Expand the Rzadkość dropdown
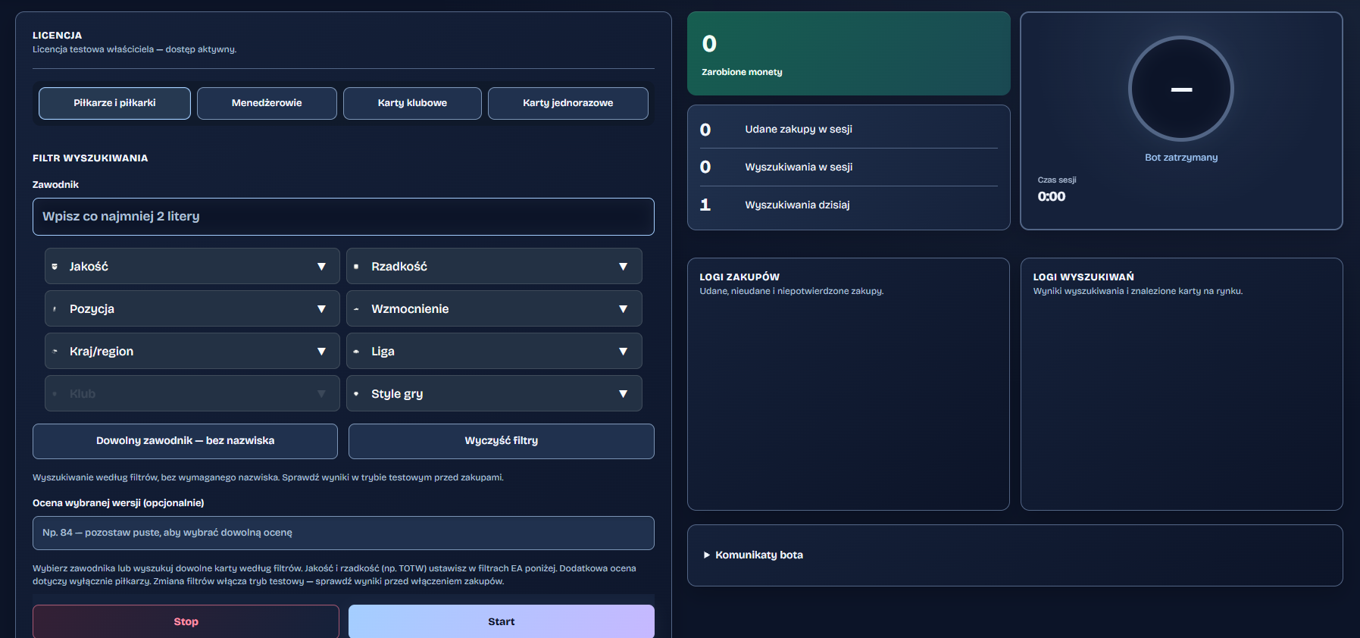Screen dimensions: 1360x638 coord(494,266)
